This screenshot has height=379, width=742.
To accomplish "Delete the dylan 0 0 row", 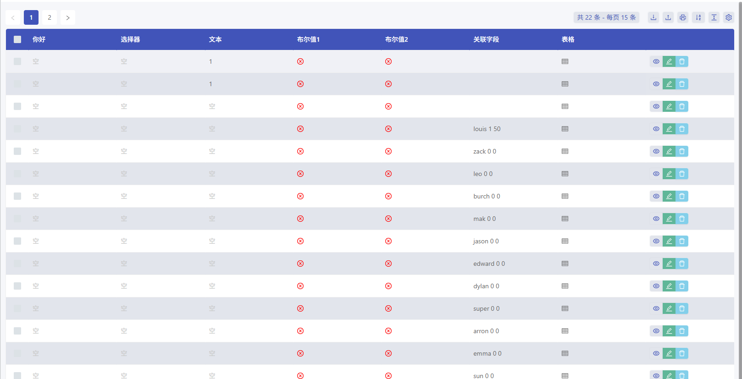I will click(x=682, y=286).
